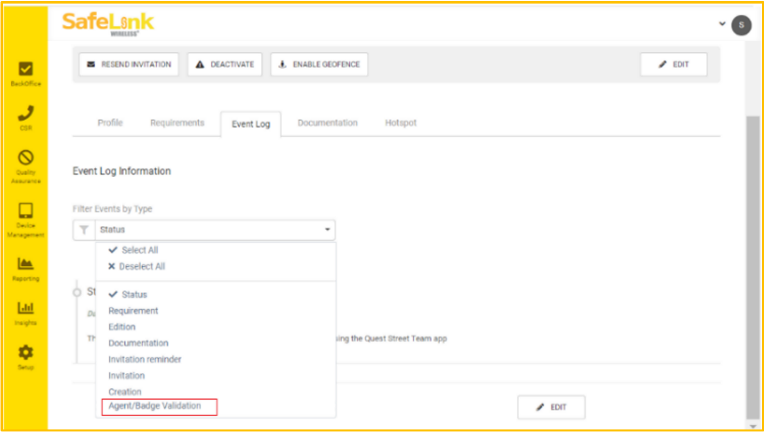Click the top Edit button
Image resolution: width=764 pixels, height=432 pixels.
click(674, 64)
